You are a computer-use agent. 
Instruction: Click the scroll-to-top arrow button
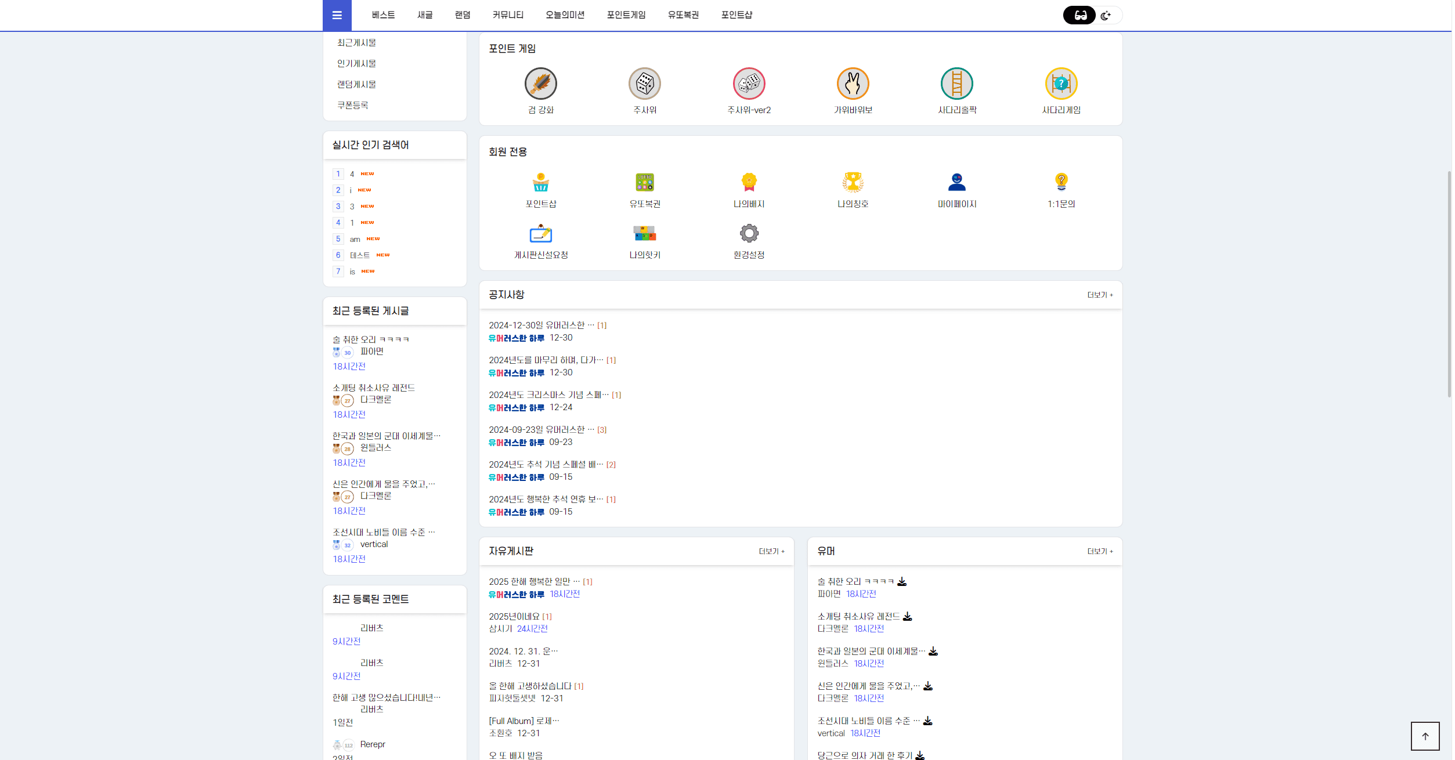pos(1425,736)
